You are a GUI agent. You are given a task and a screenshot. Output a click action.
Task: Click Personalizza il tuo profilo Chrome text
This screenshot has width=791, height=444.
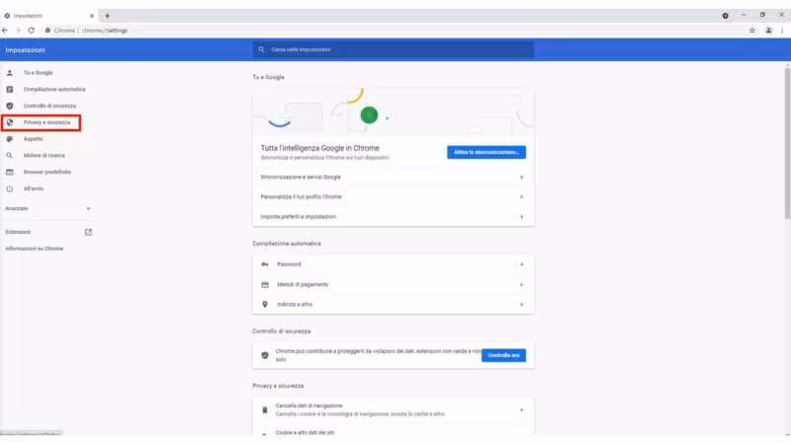[302, 196]
